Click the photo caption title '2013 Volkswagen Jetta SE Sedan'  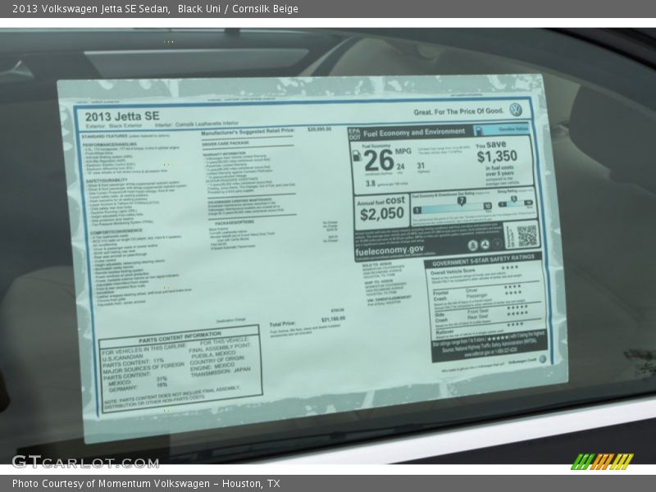point(91,9)
